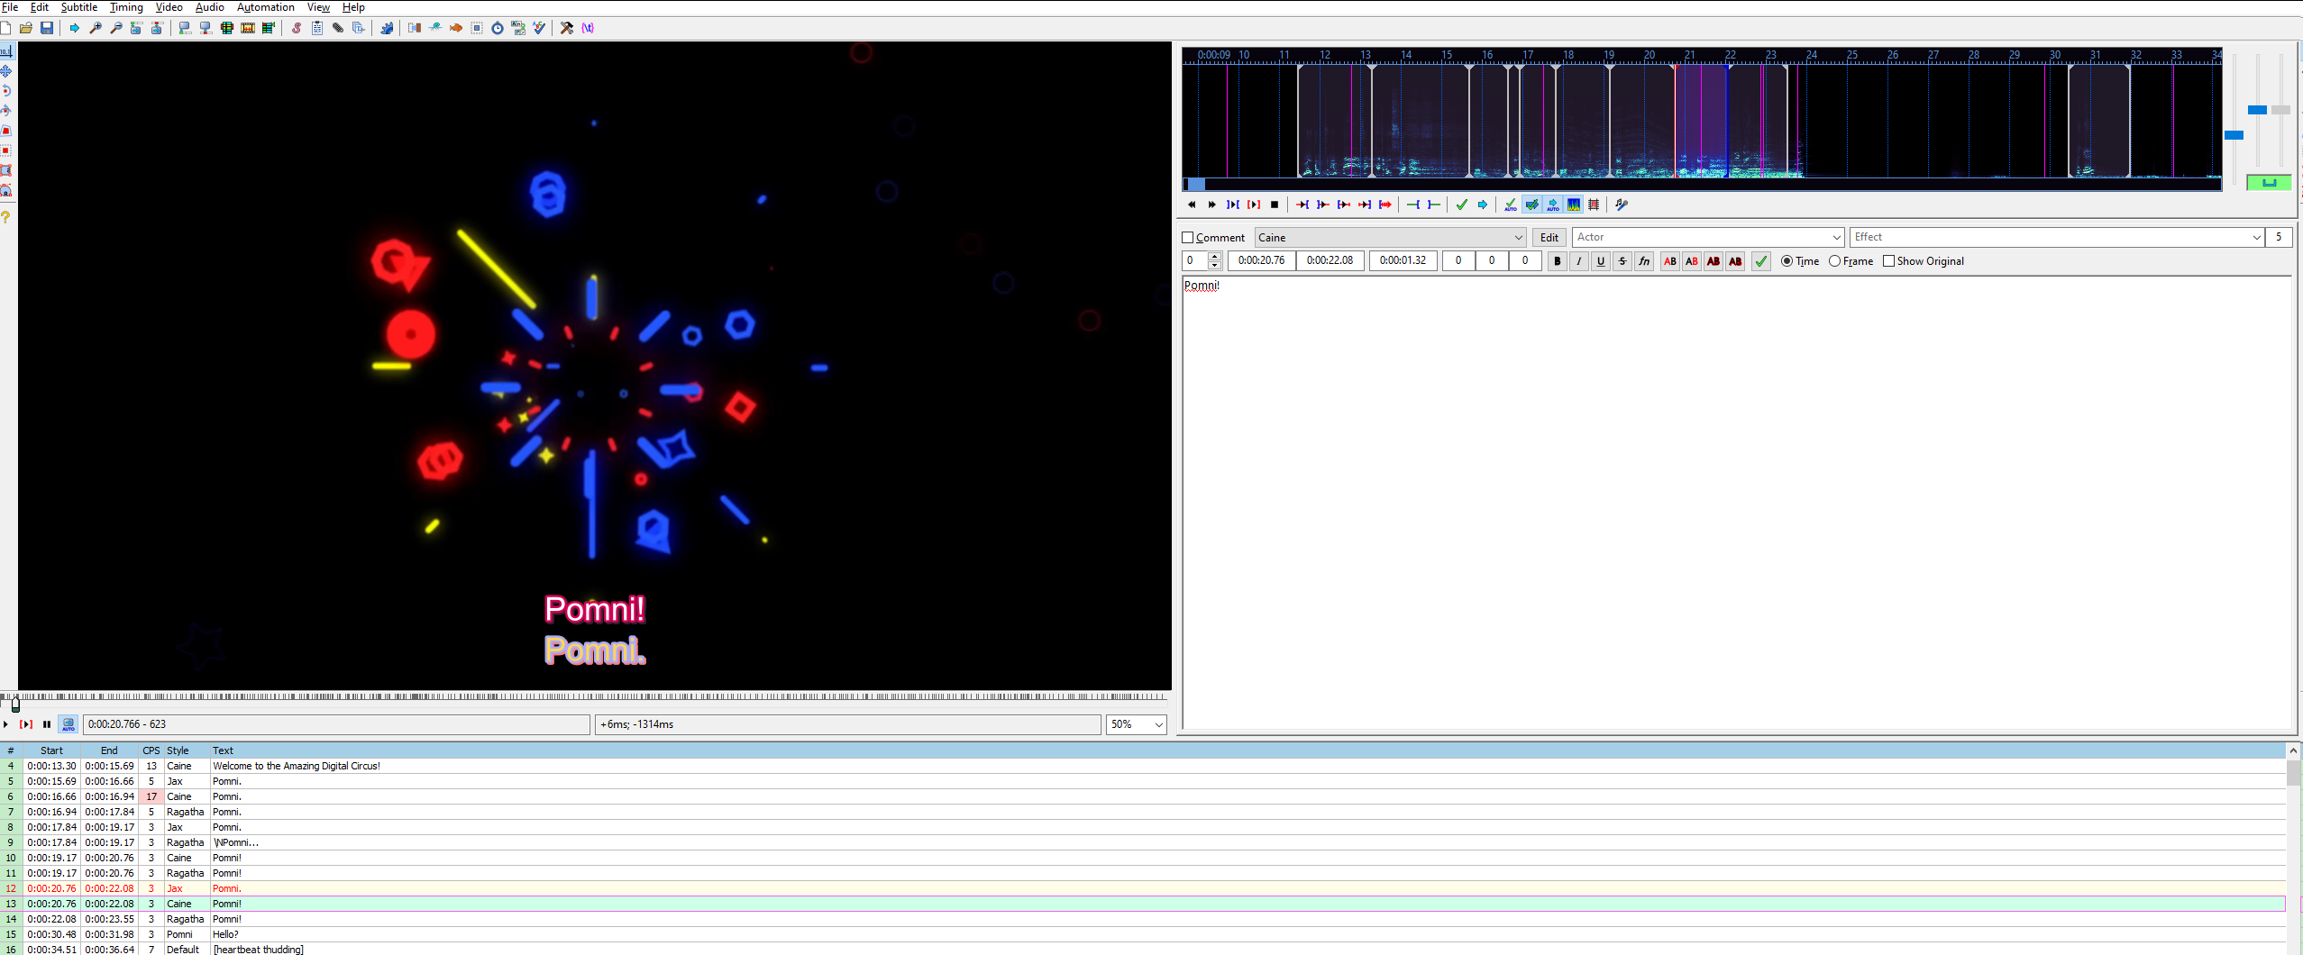The image size is (2303, 955).
Task: Open the Timing Post-Processor clock icon
Action: [x=498, y=28]
